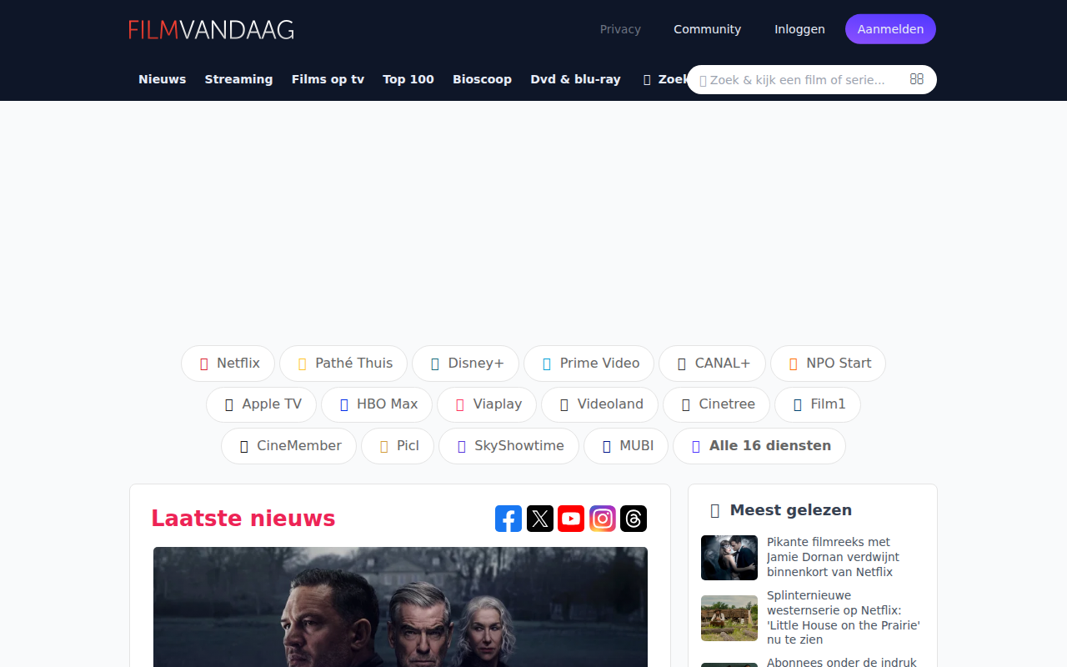
Task: Open the Nieuws menu
Action: click(x=163, y=79)
